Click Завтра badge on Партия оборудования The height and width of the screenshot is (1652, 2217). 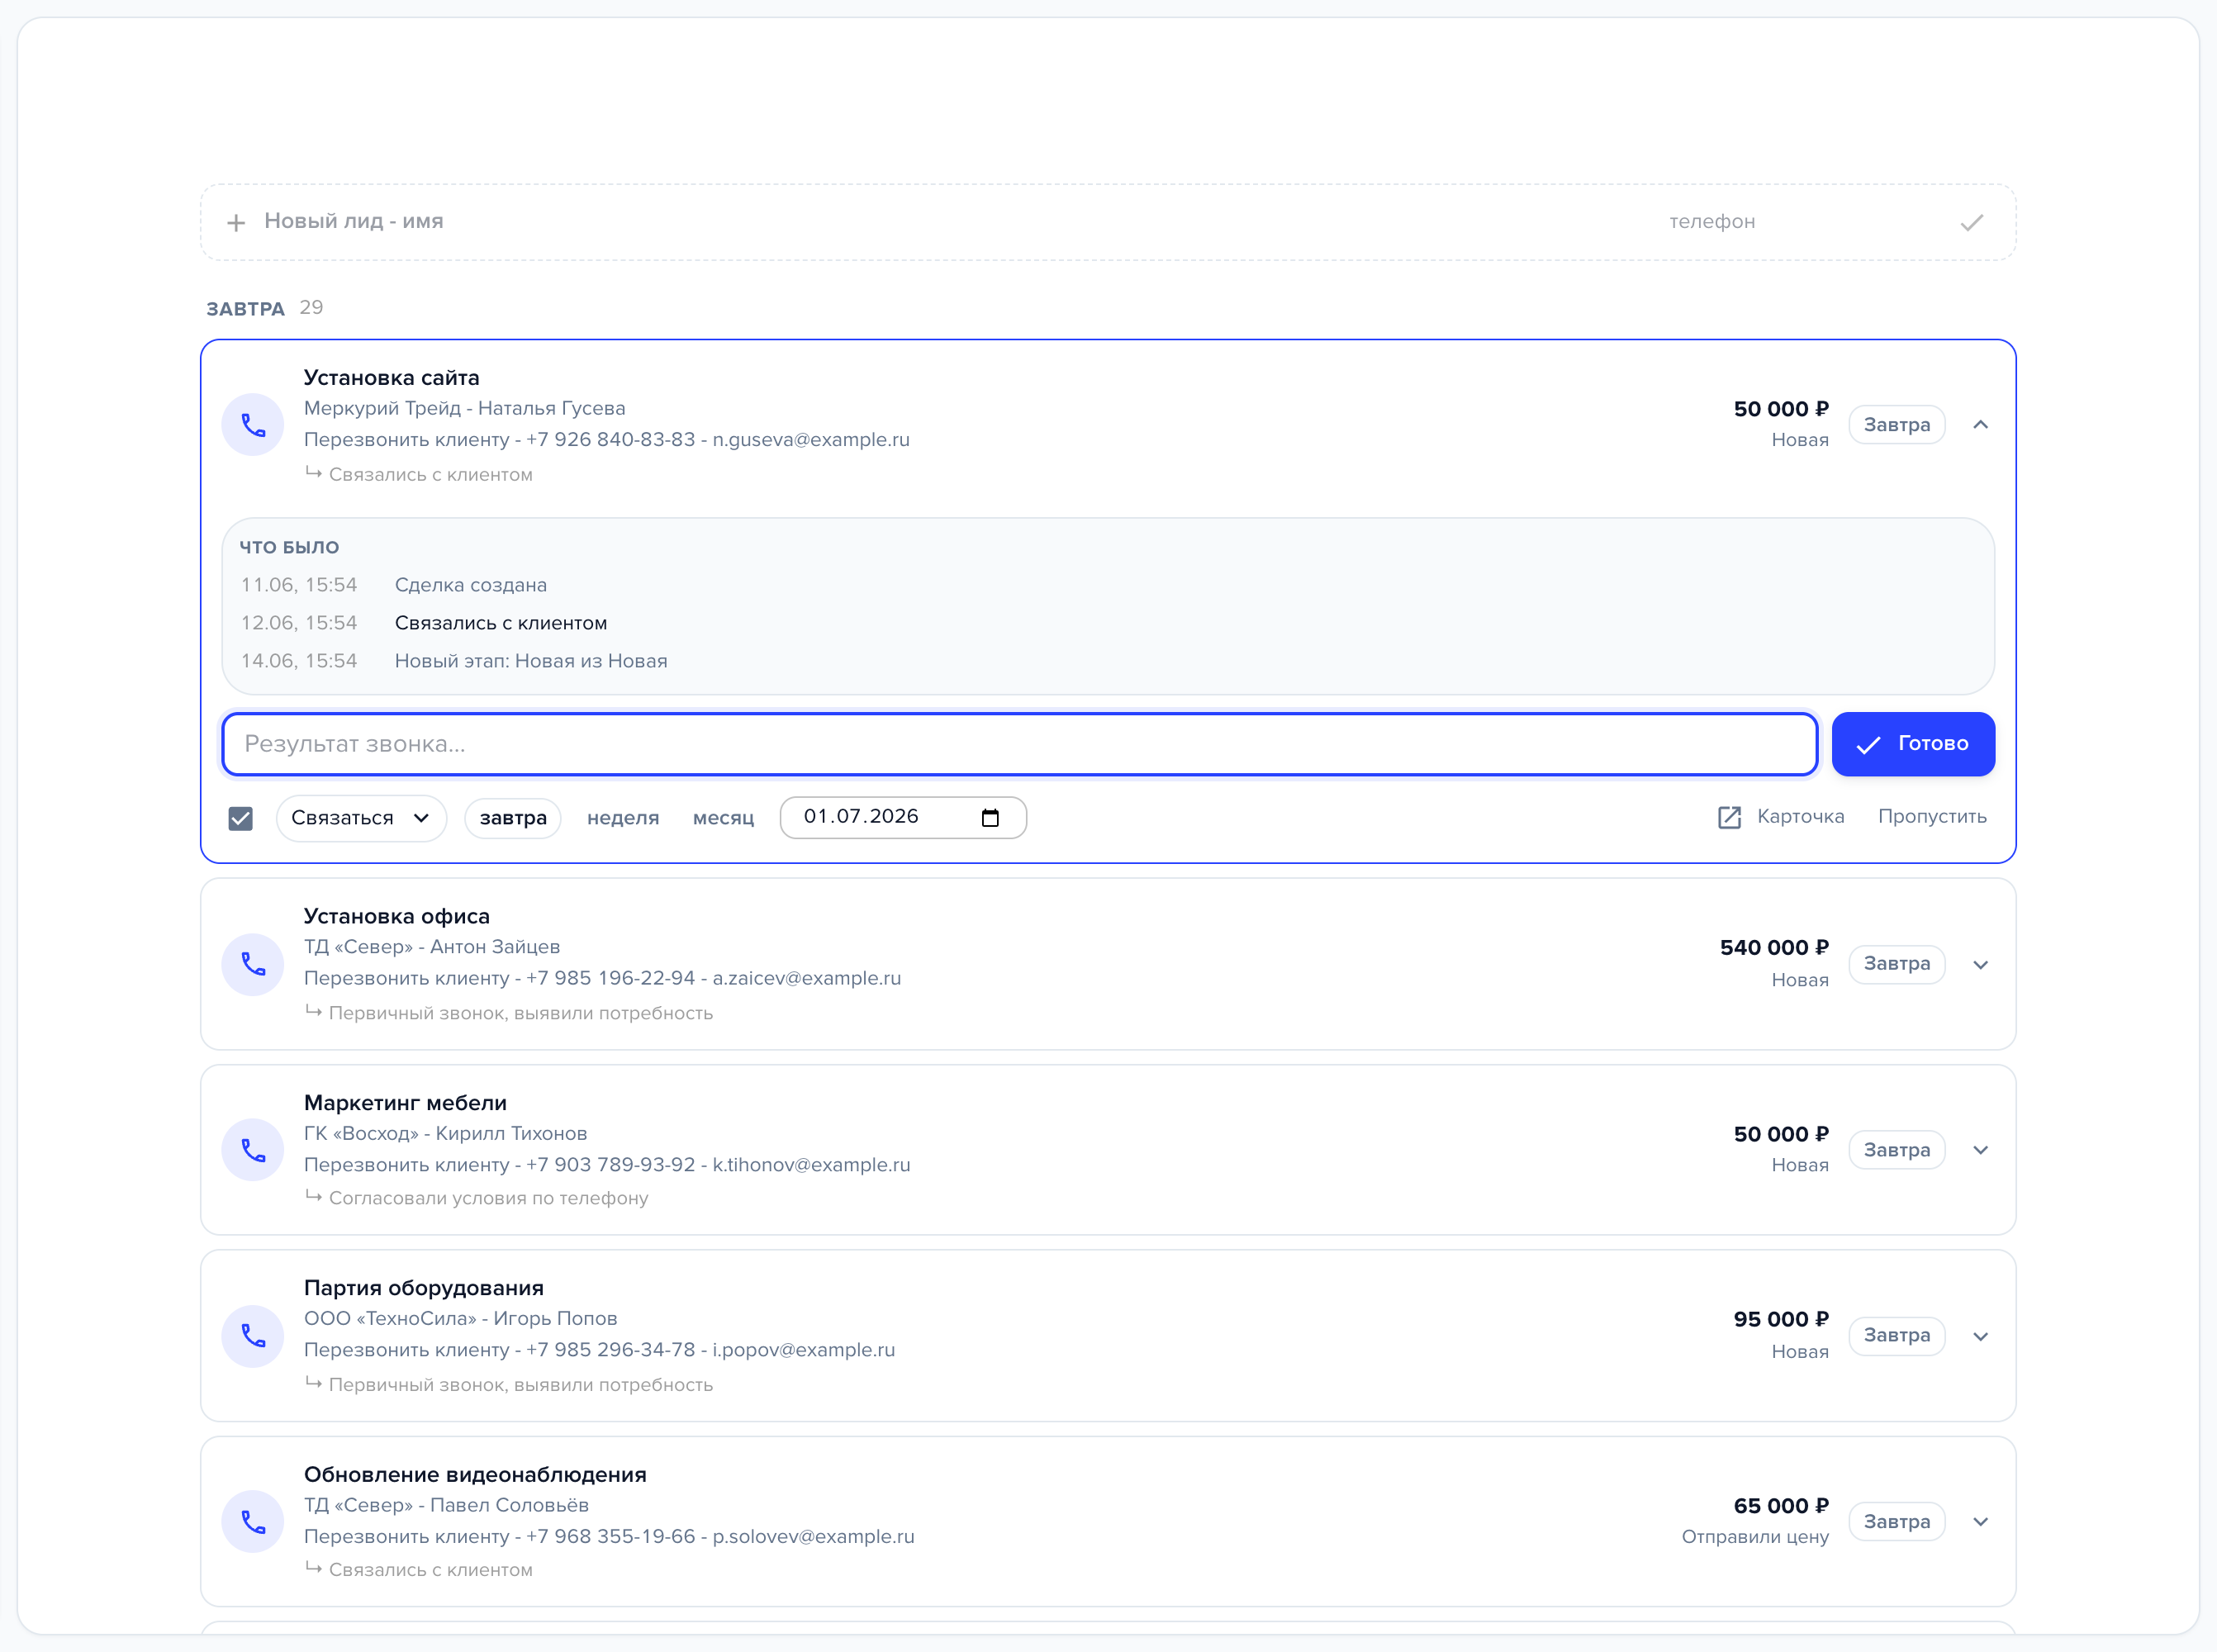click(1896, 1335)
